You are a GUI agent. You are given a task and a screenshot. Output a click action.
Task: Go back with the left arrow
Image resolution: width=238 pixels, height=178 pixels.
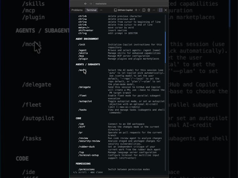click(x=86, y=4)
